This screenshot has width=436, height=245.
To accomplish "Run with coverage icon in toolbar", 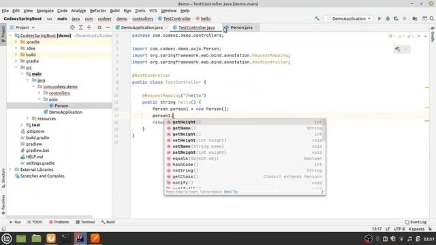I will click(x=396, y=18).
